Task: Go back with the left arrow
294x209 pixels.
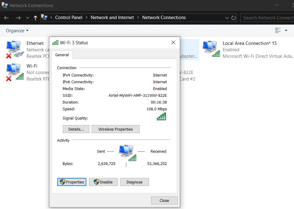Action: 6,18
